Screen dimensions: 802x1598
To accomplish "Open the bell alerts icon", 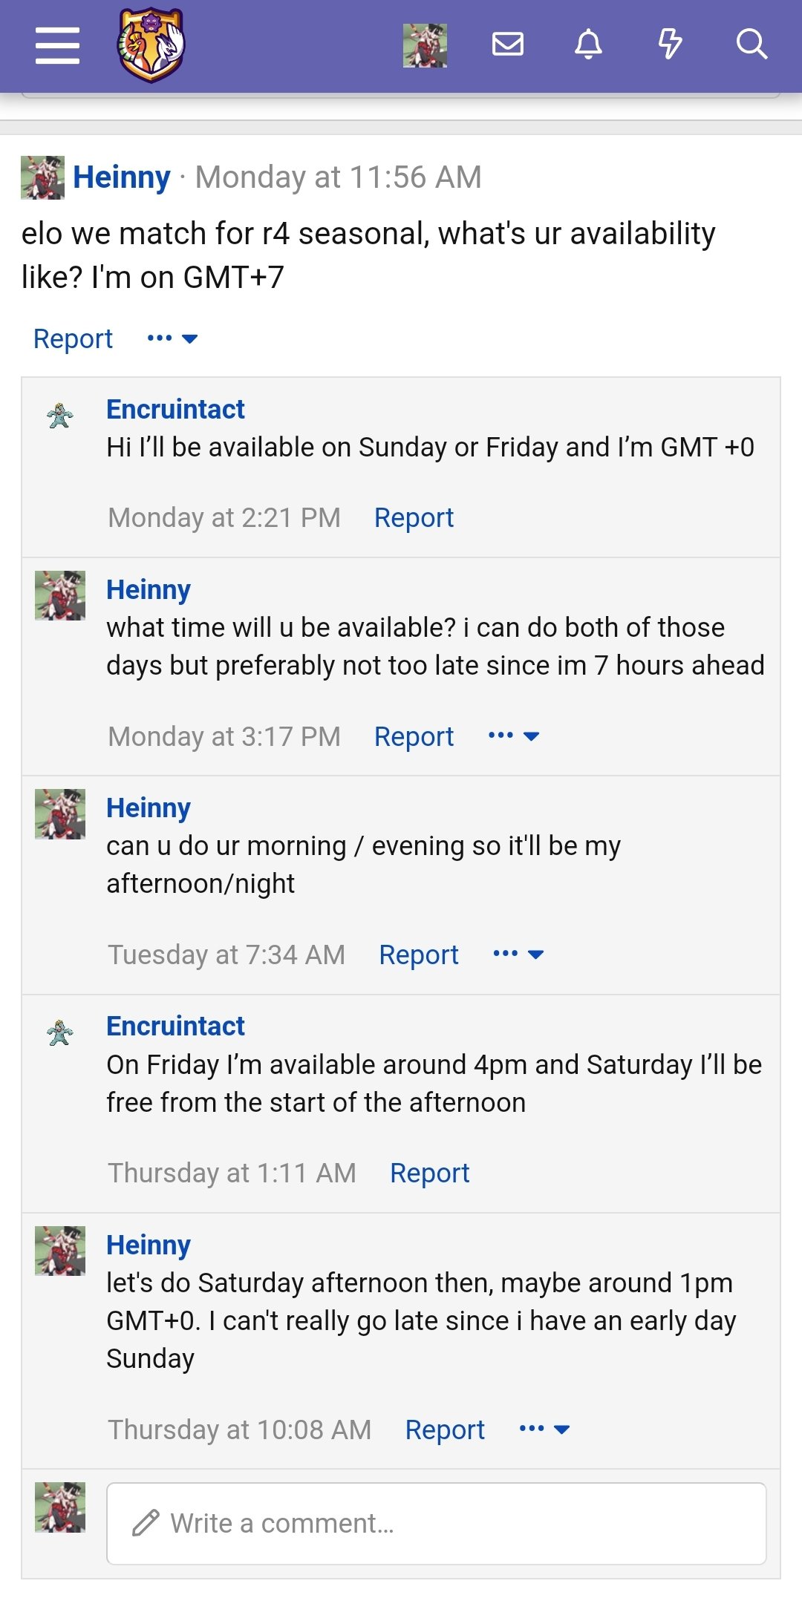I will (x=588, y=45).
